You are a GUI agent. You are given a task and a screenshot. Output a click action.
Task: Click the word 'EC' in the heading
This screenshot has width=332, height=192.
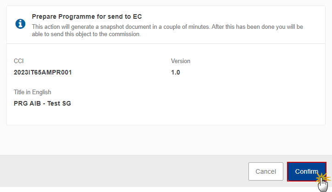137,16
